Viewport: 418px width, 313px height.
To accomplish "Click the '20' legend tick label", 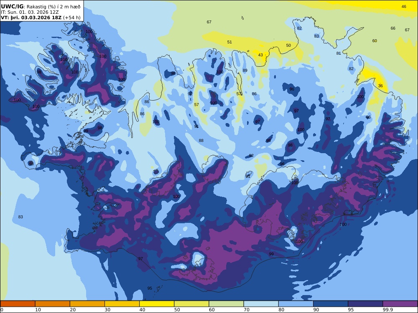I will [73, 310].
